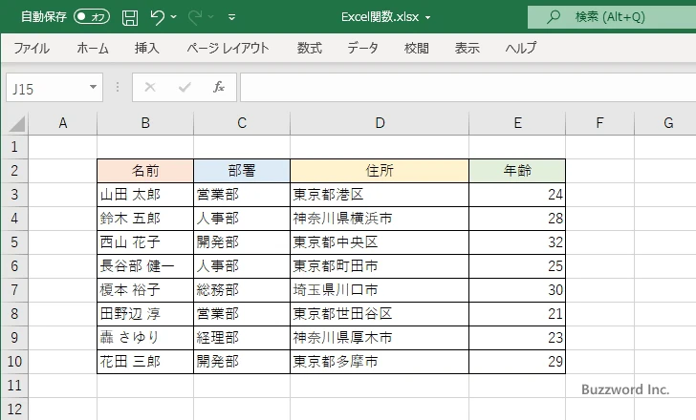Viewport: 696px width, 420px height.
Task: Click the search magnifier icon
Action: (553, 17)
